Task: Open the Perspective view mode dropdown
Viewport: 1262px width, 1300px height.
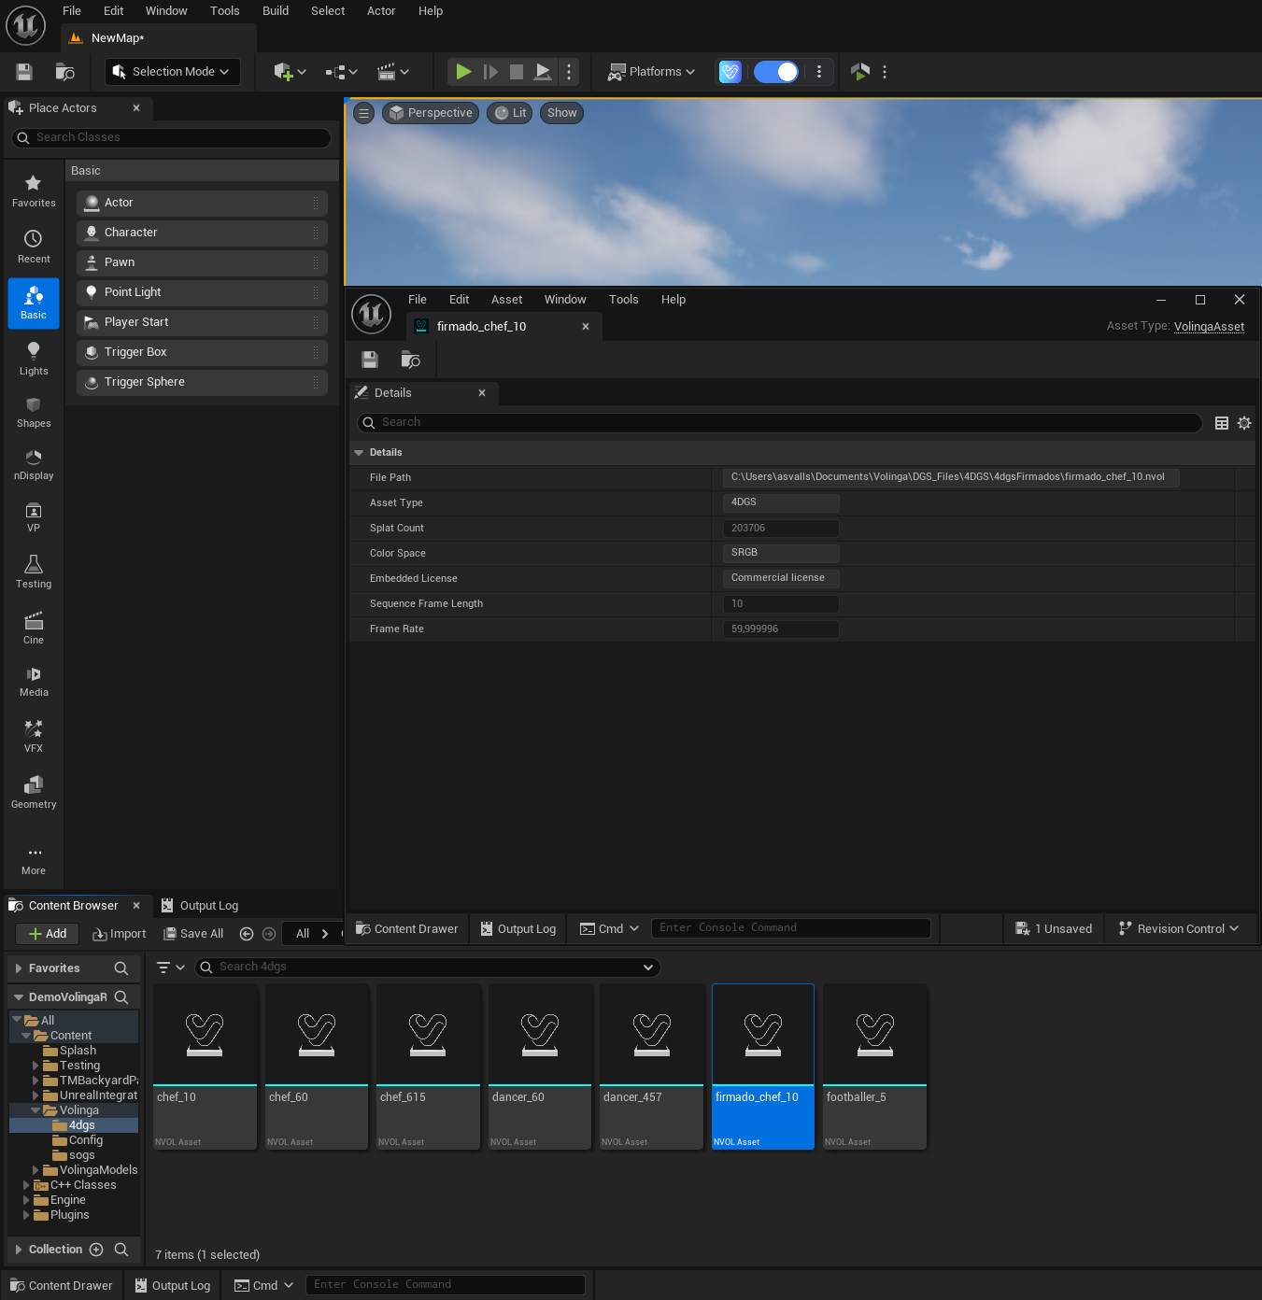Action: 431,113
